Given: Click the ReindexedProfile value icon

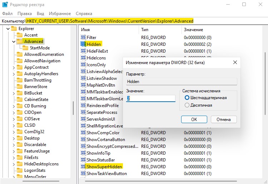Looking at the screenshot, I should tap(83, 105).
